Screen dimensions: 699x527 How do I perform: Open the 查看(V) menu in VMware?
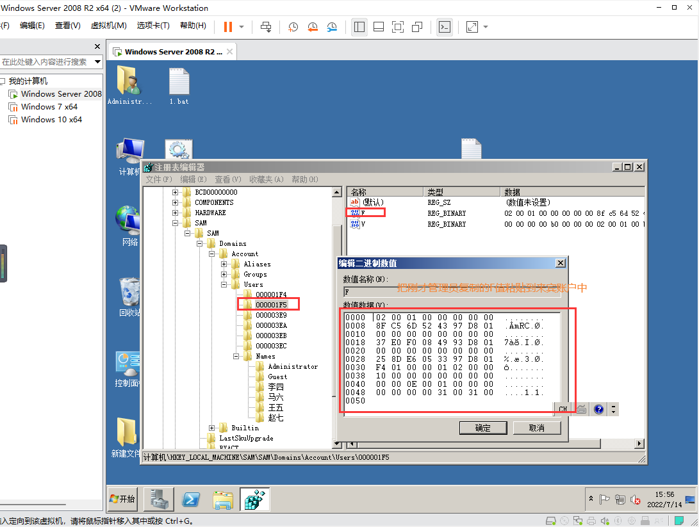click(68, 26)
